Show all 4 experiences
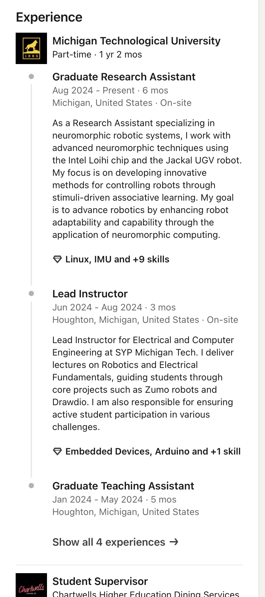265x597 pixels. (x=109, y=542)
